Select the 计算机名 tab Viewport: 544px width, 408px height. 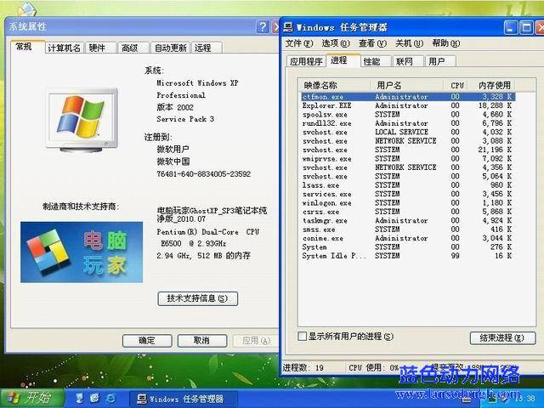coord(65,48)
